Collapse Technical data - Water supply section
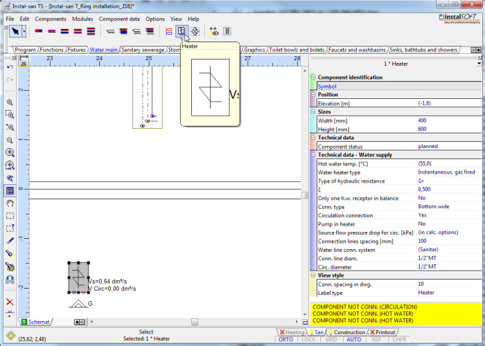The width and height of the screenshot is (485, 346). point(313,155)
